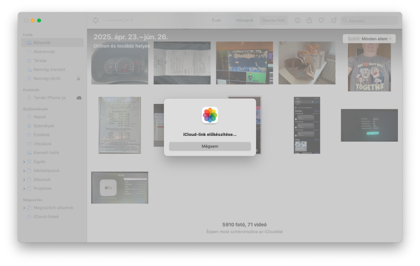Cancel the iCloud link preparation with Mégsem

[209, 146]
